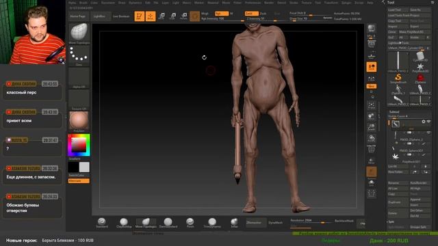Expand Lightbox Tools in Tool panel

point(409,43)
